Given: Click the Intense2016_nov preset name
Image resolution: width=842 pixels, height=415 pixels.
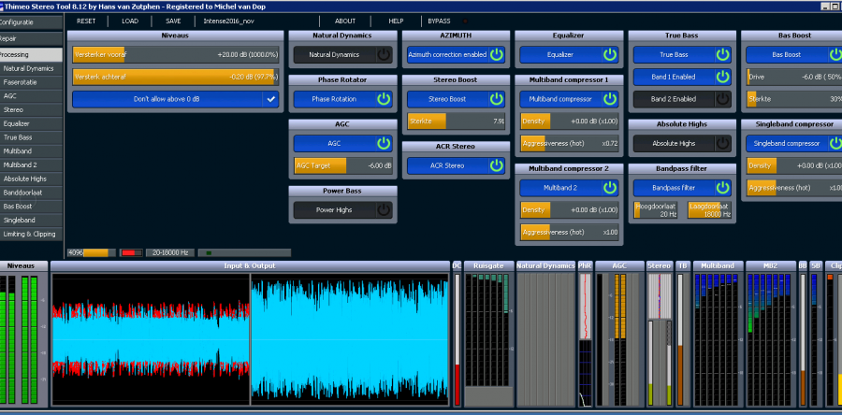Looking at the screenshot, I should point(228,21).
